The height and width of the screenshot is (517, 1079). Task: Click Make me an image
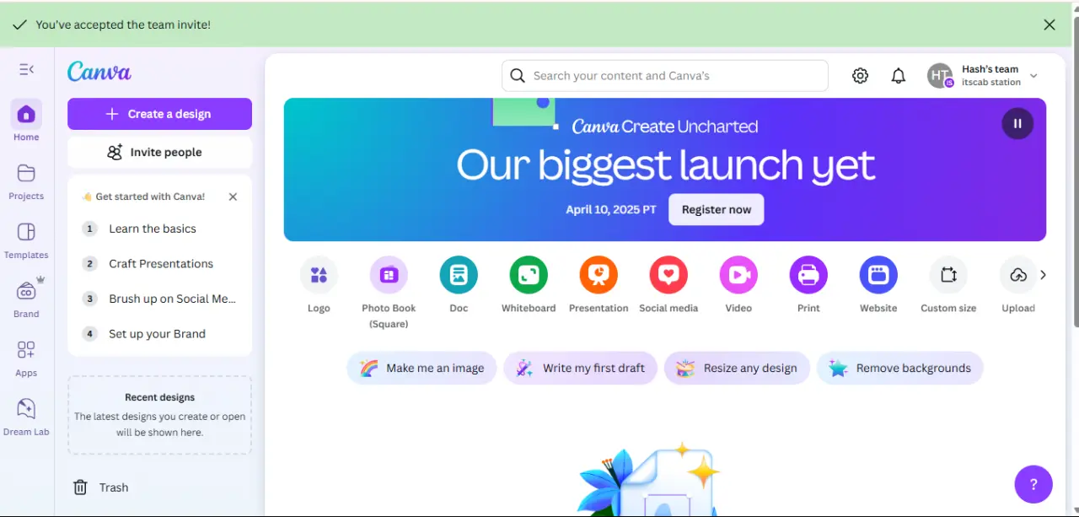coord(421,368)
